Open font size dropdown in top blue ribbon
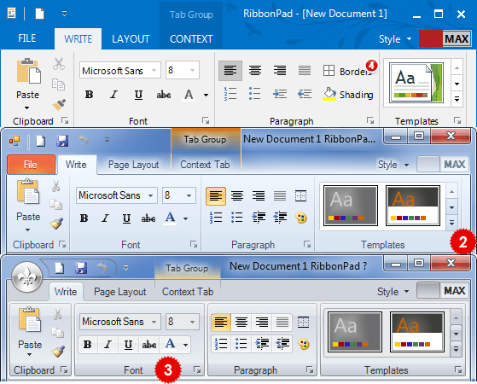Viewport: 477px width, 384px height. [x=192, y=70]
